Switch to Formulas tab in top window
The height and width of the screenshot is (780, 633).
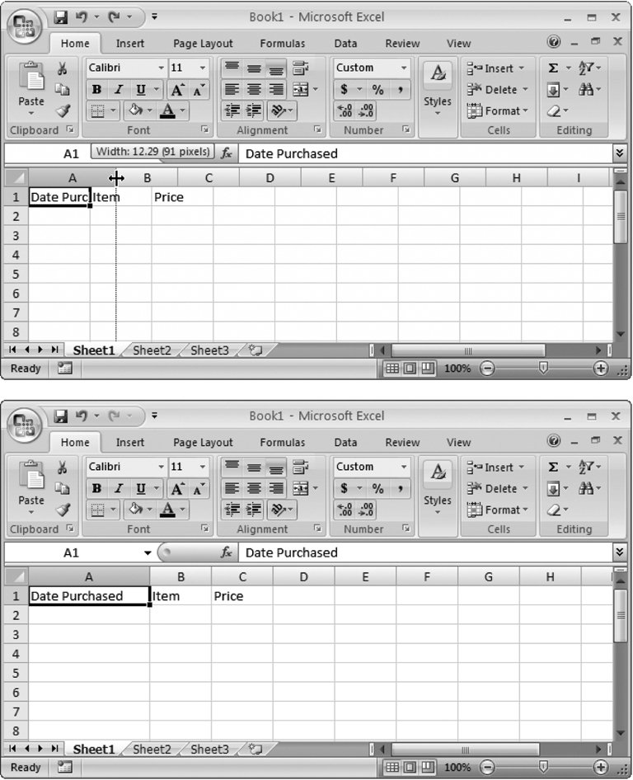pos(283,43)
